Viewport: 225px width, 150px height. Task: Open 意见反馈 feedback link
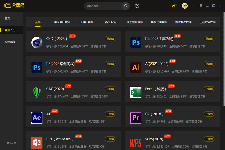click(11, 143)
